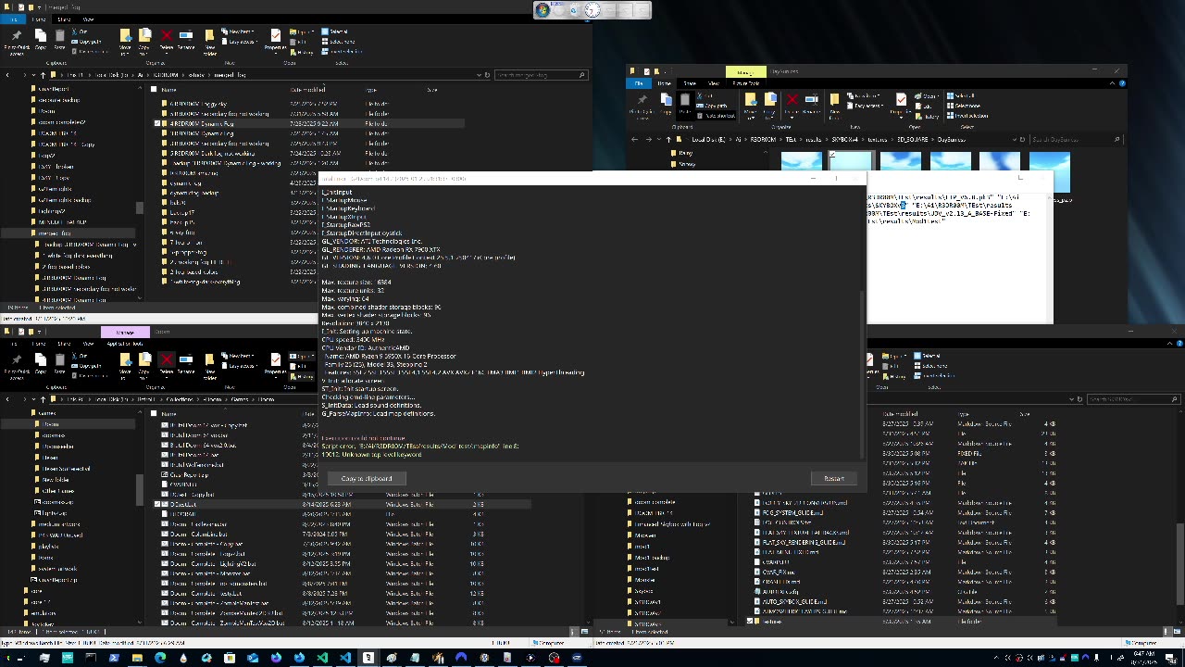Image resolution: width=1185 pixels, height=667 pixels.
Task: Toggle the checkbox of the highlighted batch file row
Action: point(157,504)
